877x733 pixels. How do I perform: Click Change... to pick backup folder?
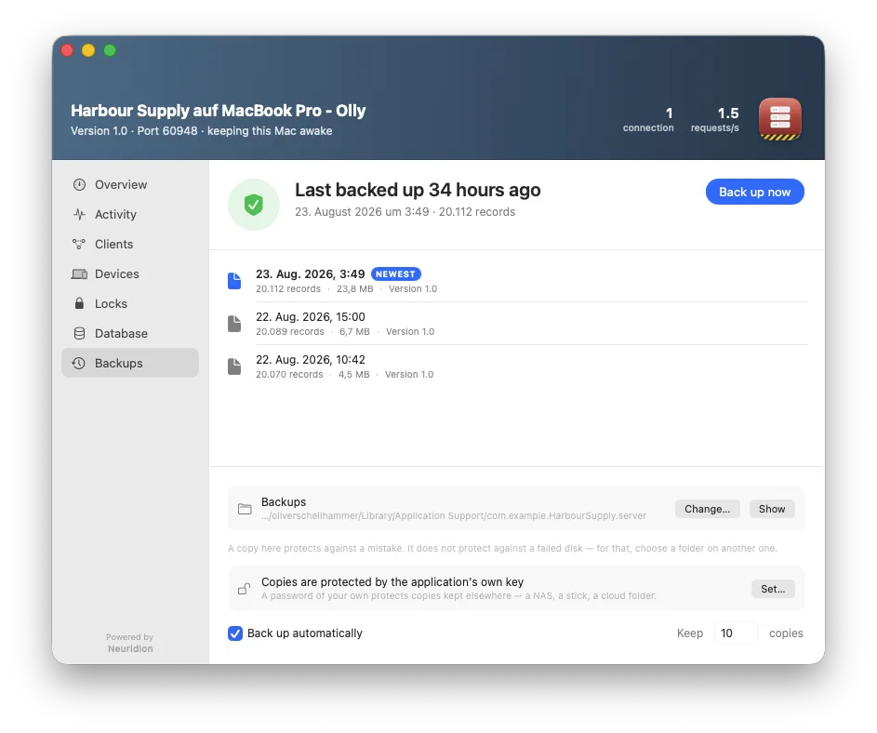[x=707, y=509]
